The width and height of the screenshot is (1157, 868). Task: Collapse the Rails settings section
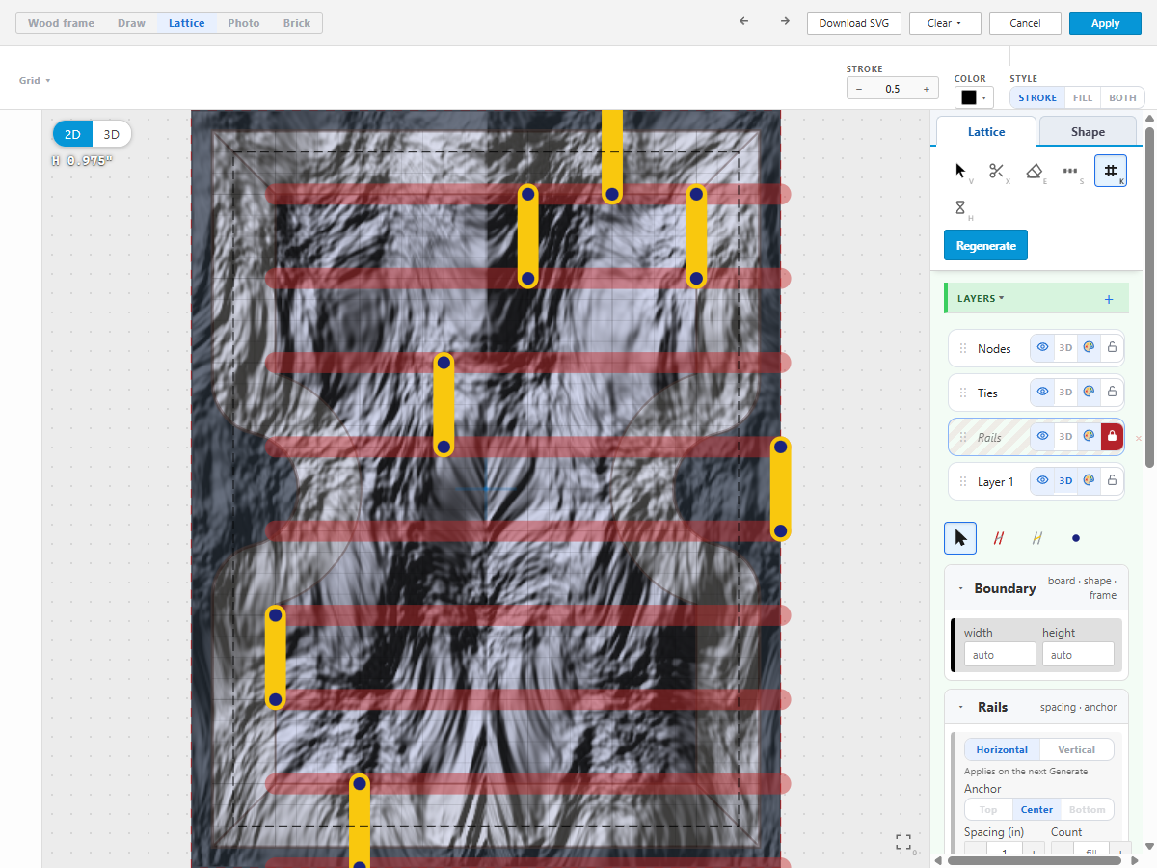click(x=961, y=707)
